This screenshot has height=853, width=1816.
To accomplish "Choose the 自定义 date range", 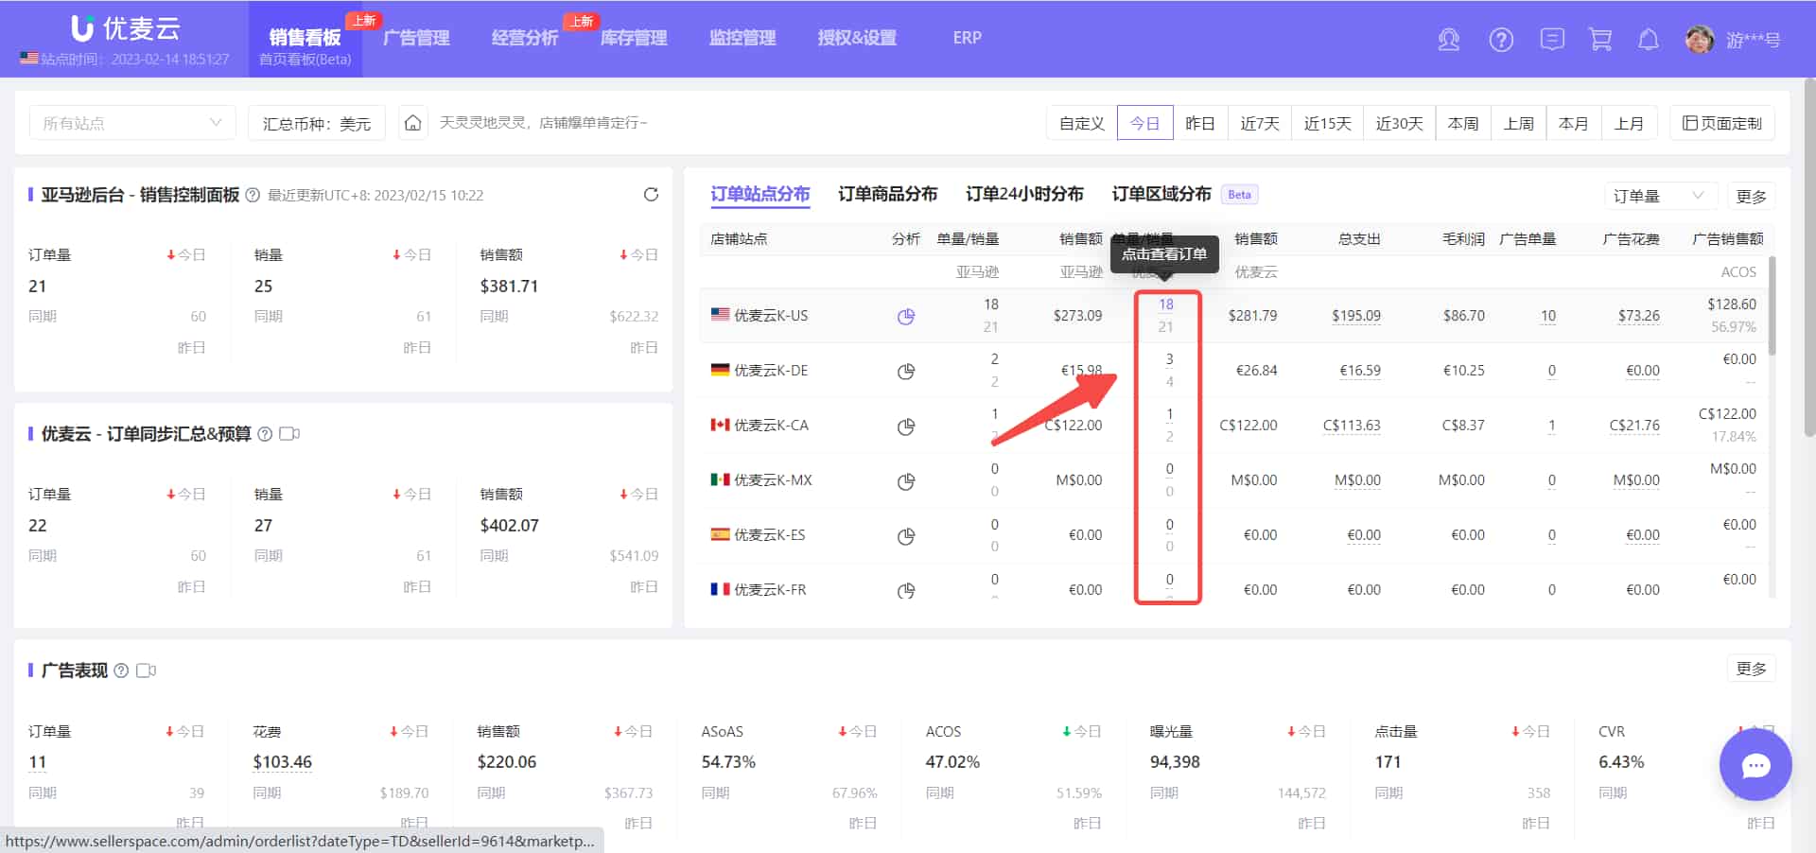I will 1082,123.
